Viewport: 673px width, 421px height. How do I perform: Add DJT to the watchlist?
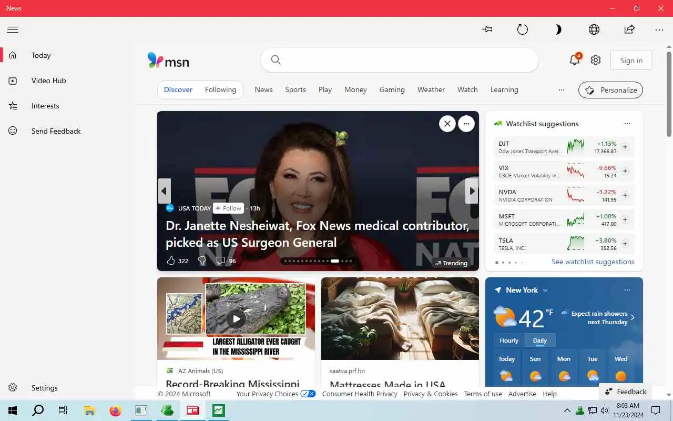click(x=625, y=147)
